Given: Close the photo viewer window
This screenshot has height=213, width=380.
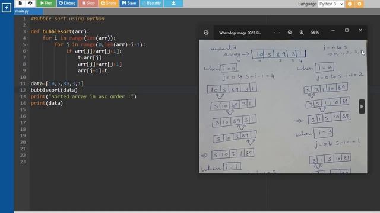Looking at the screenshot, I should pos(360,30).
